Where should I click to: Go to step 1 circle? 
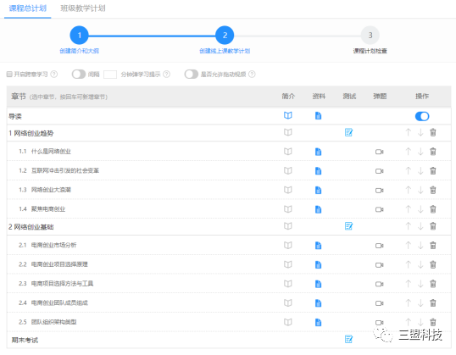coord(79,36)
